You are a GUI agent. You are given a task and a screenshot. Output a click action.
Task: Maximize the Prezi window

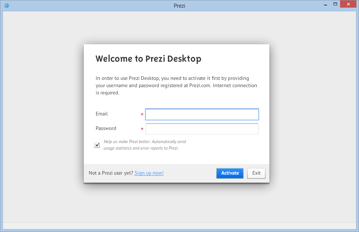(x=335, y=4)
